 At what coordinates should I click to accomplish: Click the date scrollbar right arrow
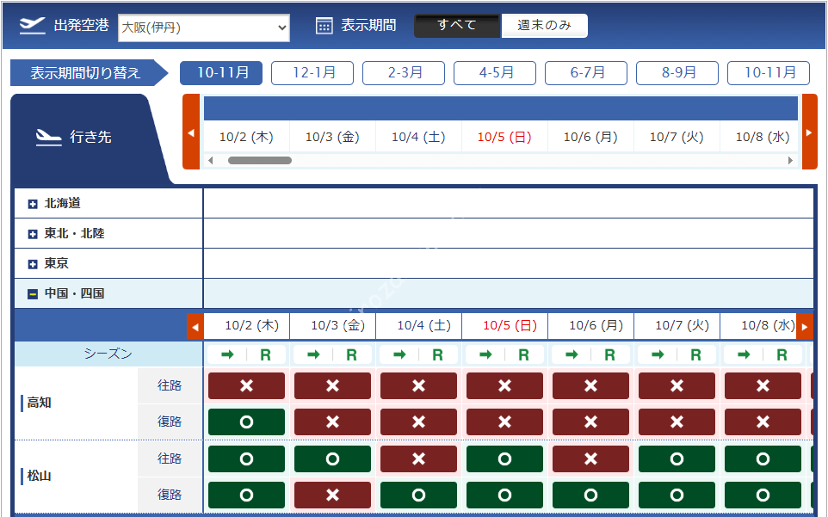(790, 160)
